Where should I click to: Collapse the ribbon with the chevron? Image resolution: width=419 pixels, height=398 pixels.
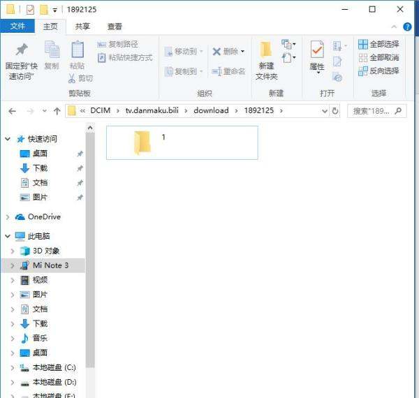pyautogui.click(x=394, y=27)
